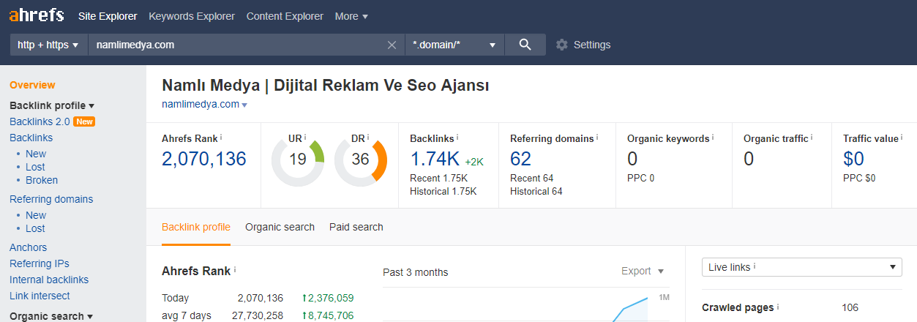
Task: Click info icon beside DR
Action: click(x=367, y=137)
